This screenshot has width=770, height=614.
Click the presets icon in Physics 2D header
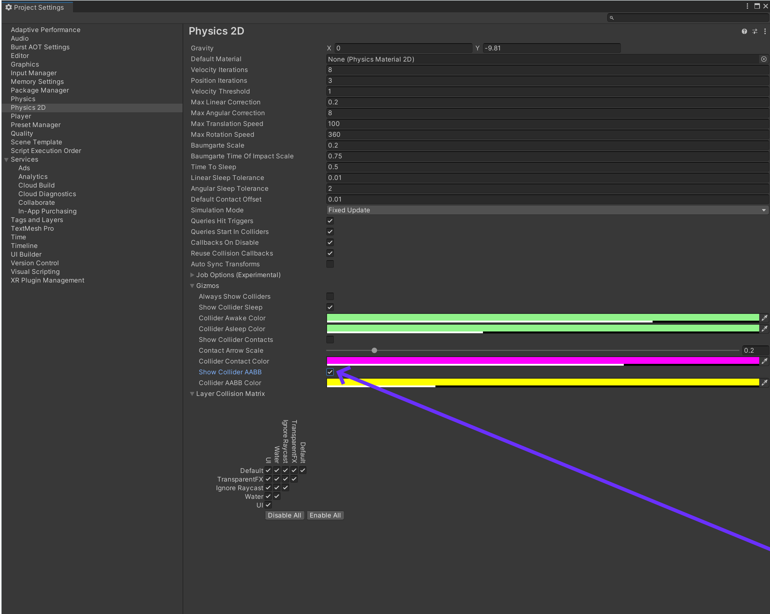tap(755, 31)
